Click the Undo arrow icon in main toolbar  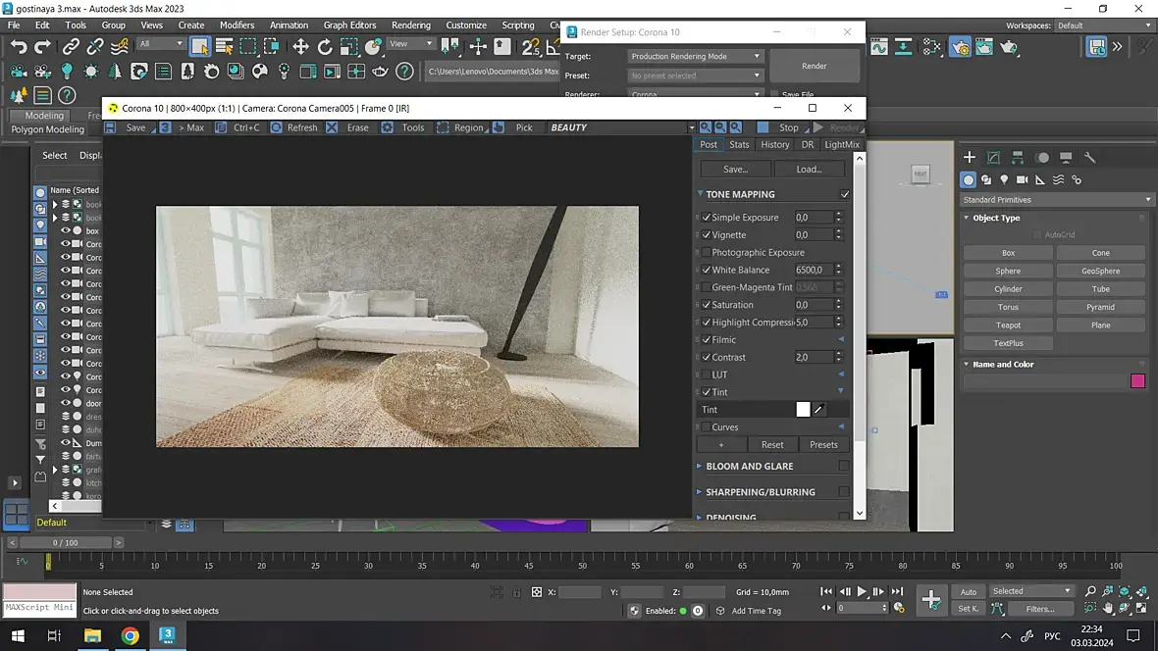tap(19, 46)
